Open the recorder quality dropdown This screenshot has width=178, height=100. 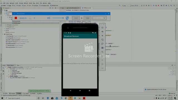(100, 18)
